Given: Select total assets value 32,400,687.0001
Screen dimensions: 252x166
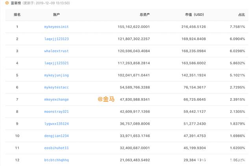Looking at the screenshot, I should [x=135, y=148].
